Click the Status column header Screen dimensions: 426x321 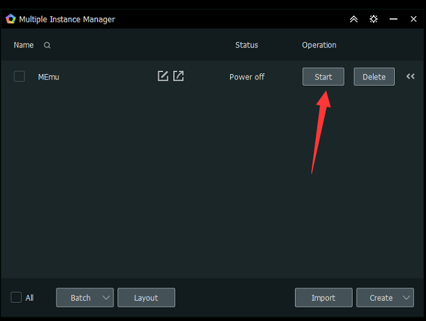247,46
